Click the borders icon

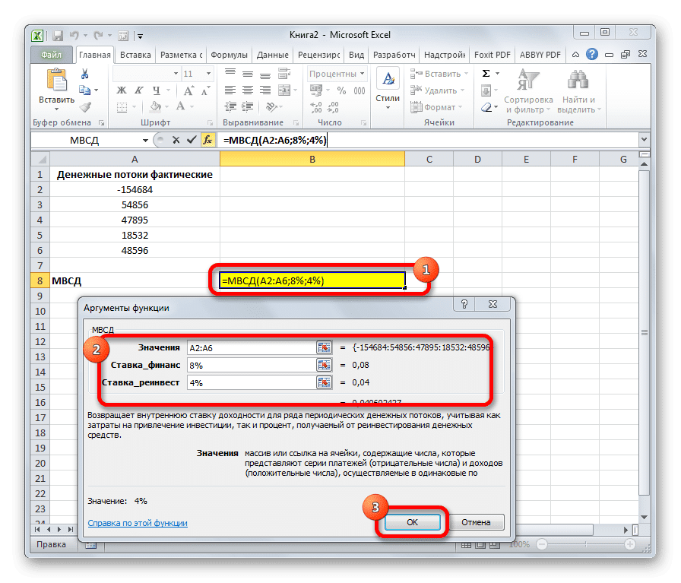click(x=122, y=107)
